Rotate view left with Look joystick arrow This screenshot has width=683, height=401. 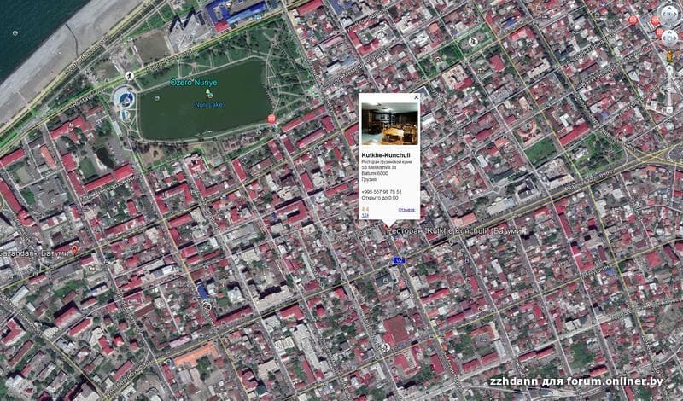pyautogui.click(x=664, y=14)
